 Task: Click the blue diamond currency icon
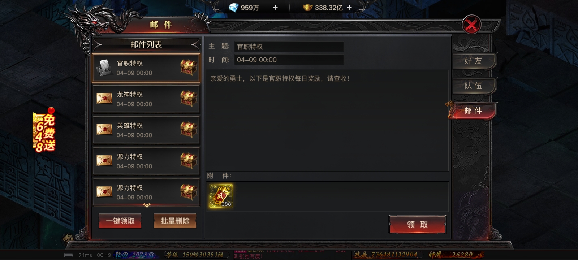coord(234,8)
